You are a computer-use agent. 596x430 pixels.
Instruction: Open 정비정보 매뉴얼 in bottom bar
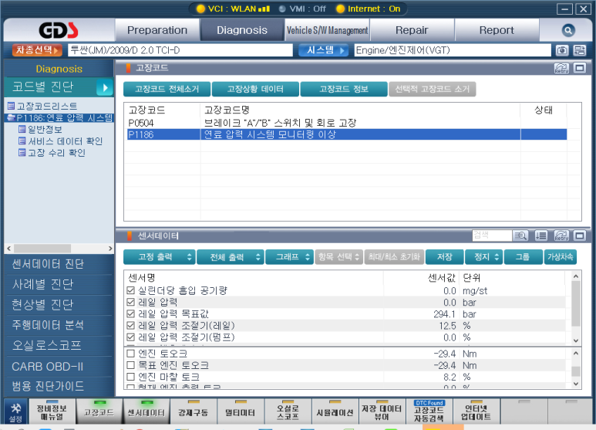[x=52, y=411]
